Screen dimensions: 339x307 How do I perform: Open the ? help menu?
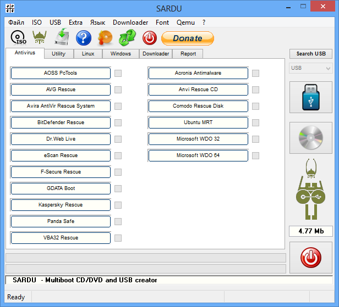click(x=204, y=23)
